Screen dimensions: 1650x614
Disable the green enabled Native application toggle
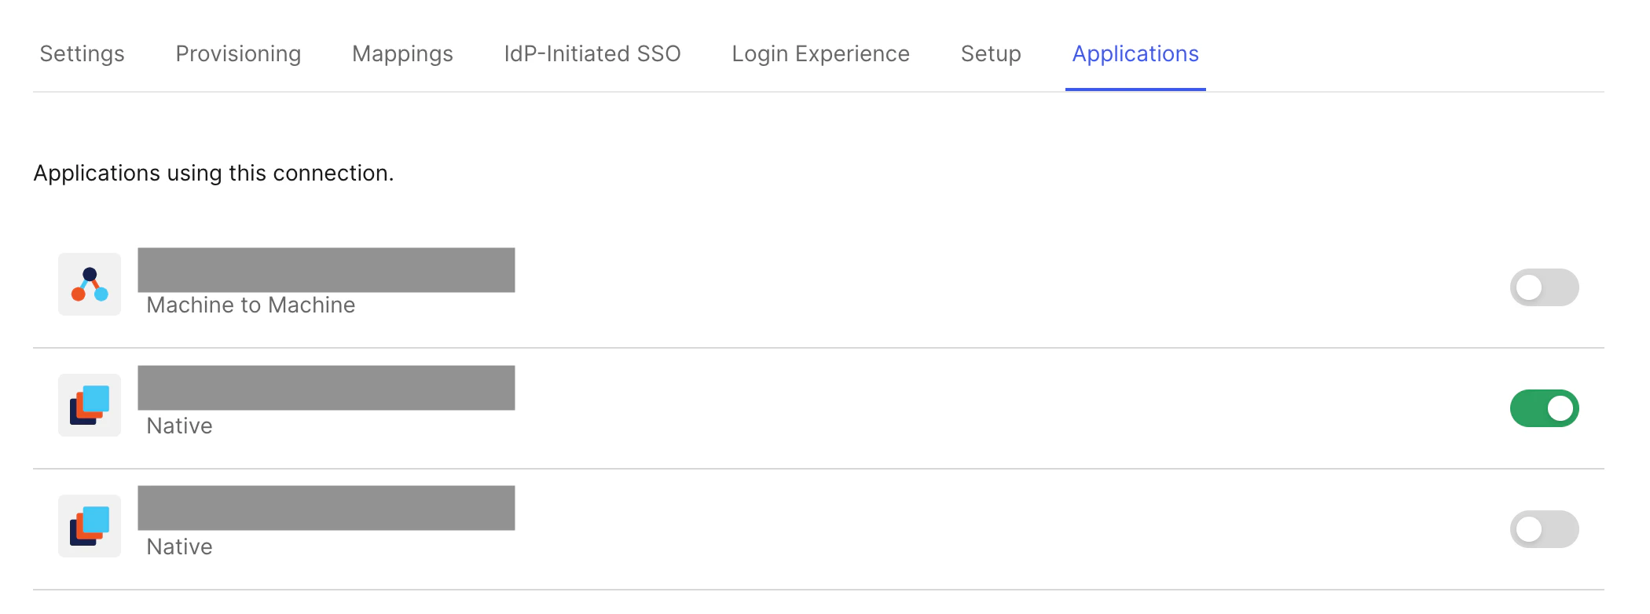point(1544,408)
